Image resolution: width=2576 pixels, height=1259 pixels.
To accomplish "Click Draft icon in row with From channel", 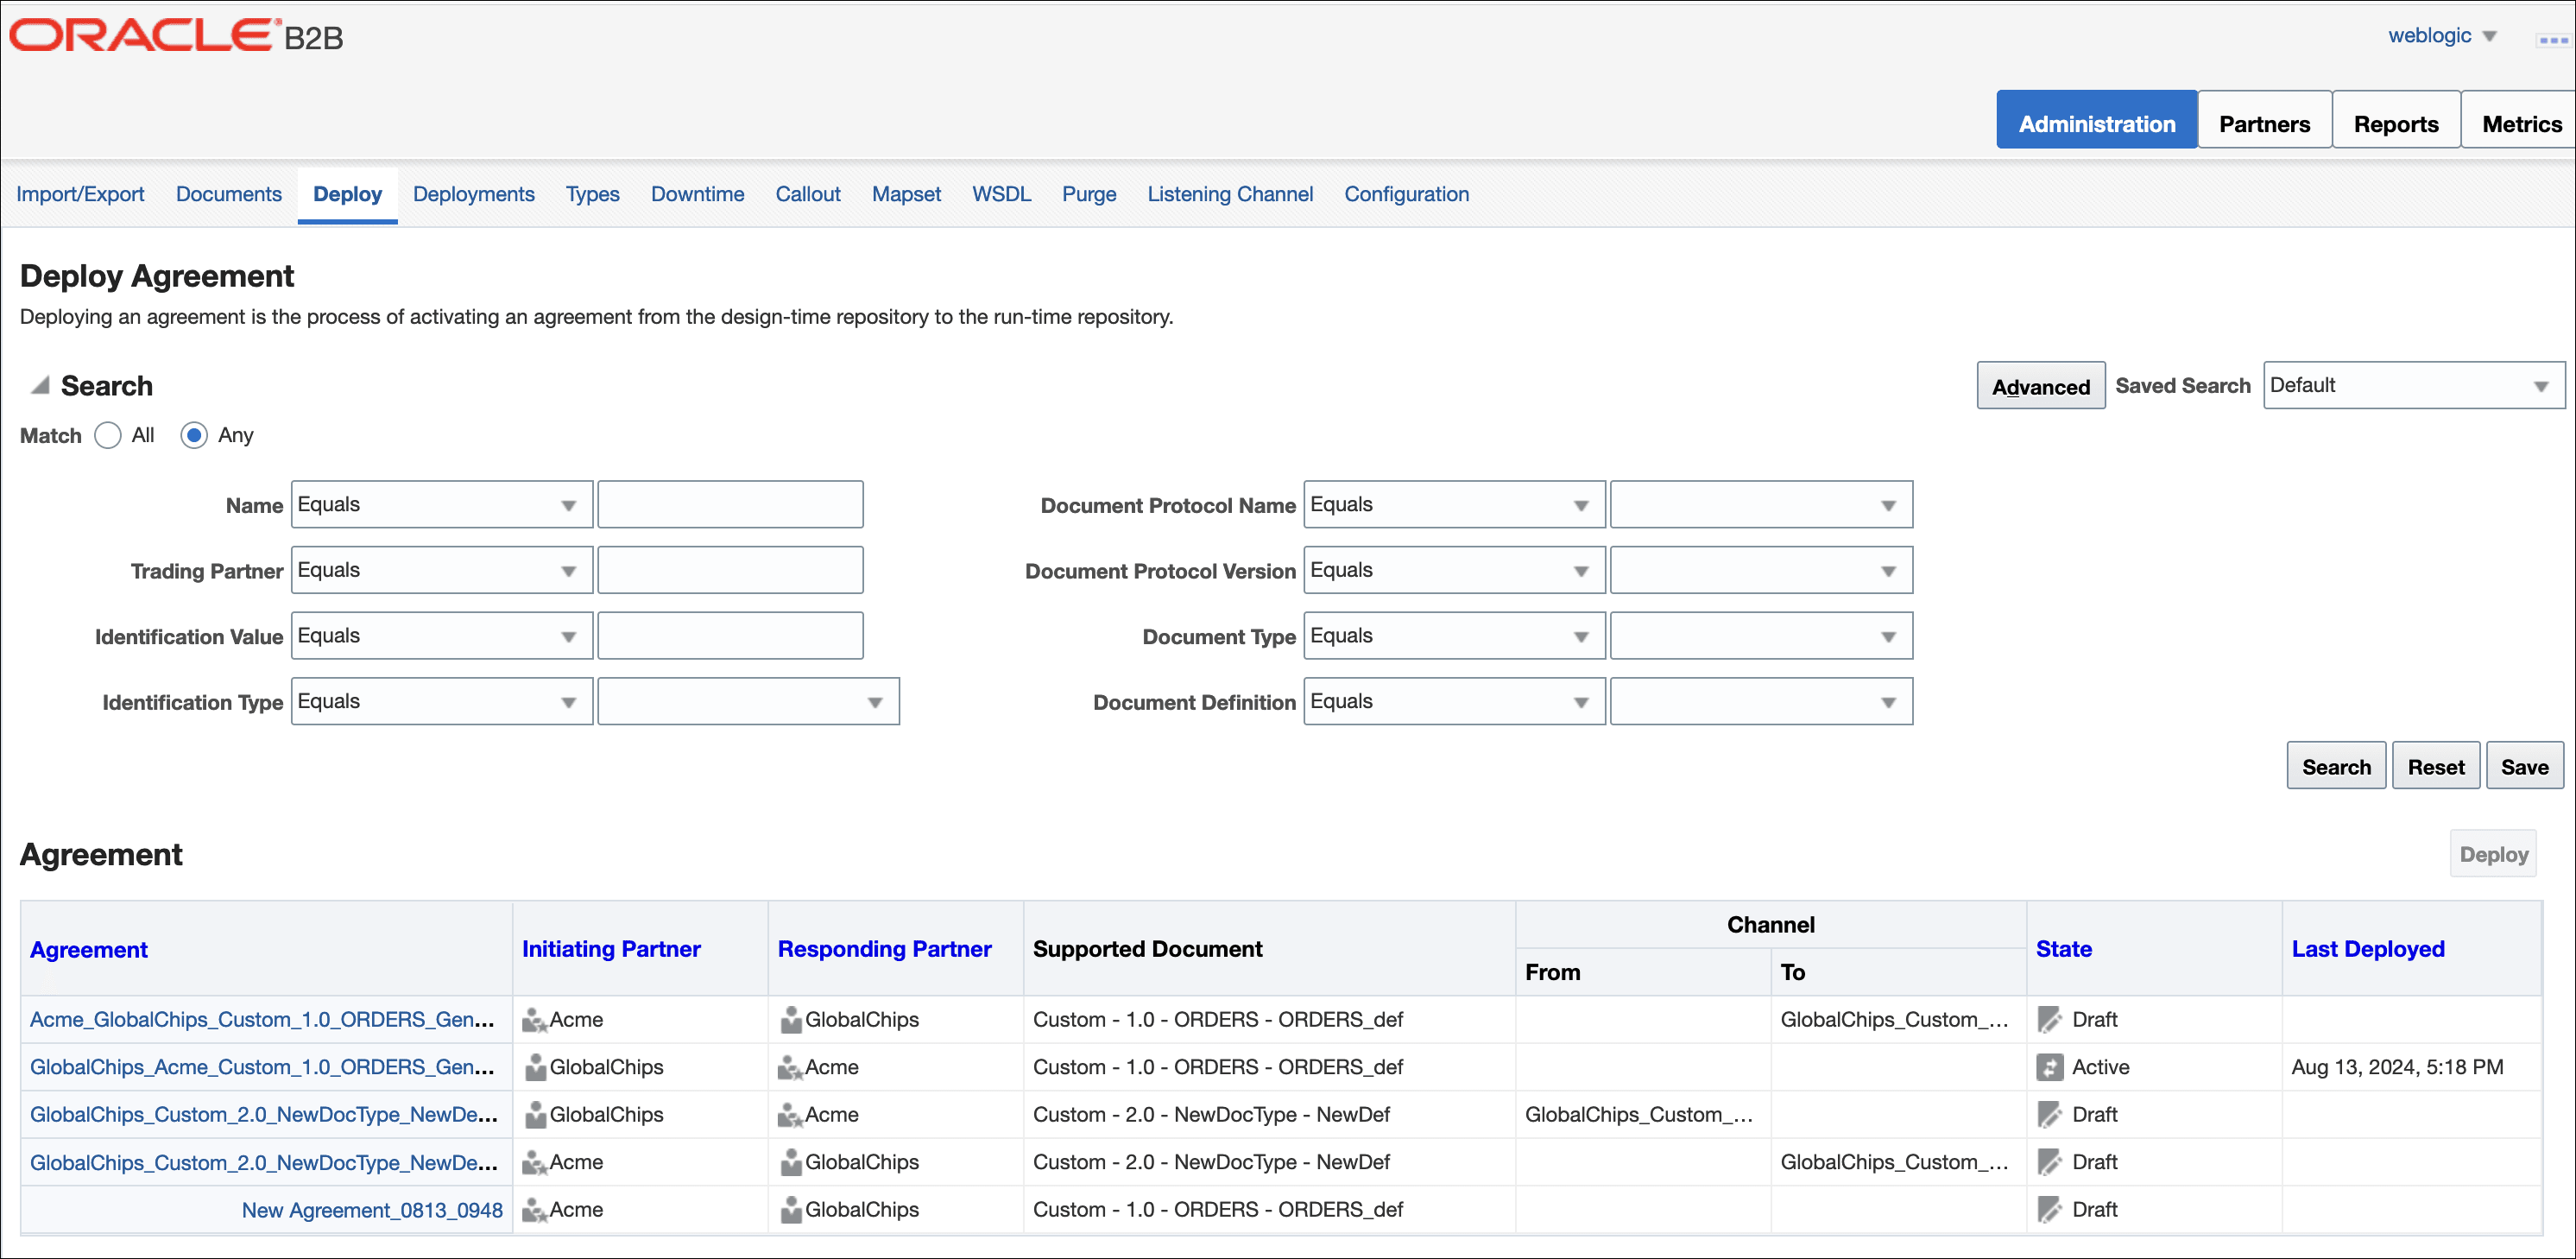I will click(2049, 1114).
